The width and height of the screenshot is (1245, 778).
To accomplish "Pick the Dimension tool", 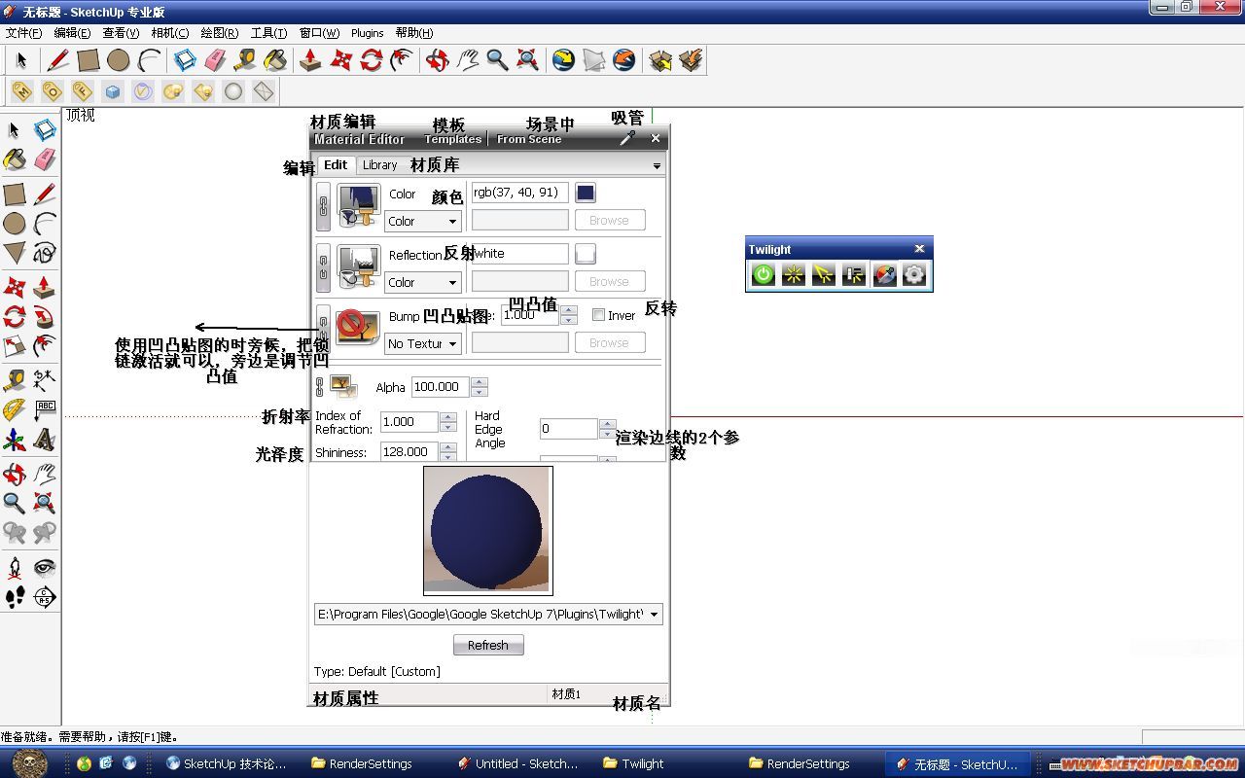I will 45,379.
